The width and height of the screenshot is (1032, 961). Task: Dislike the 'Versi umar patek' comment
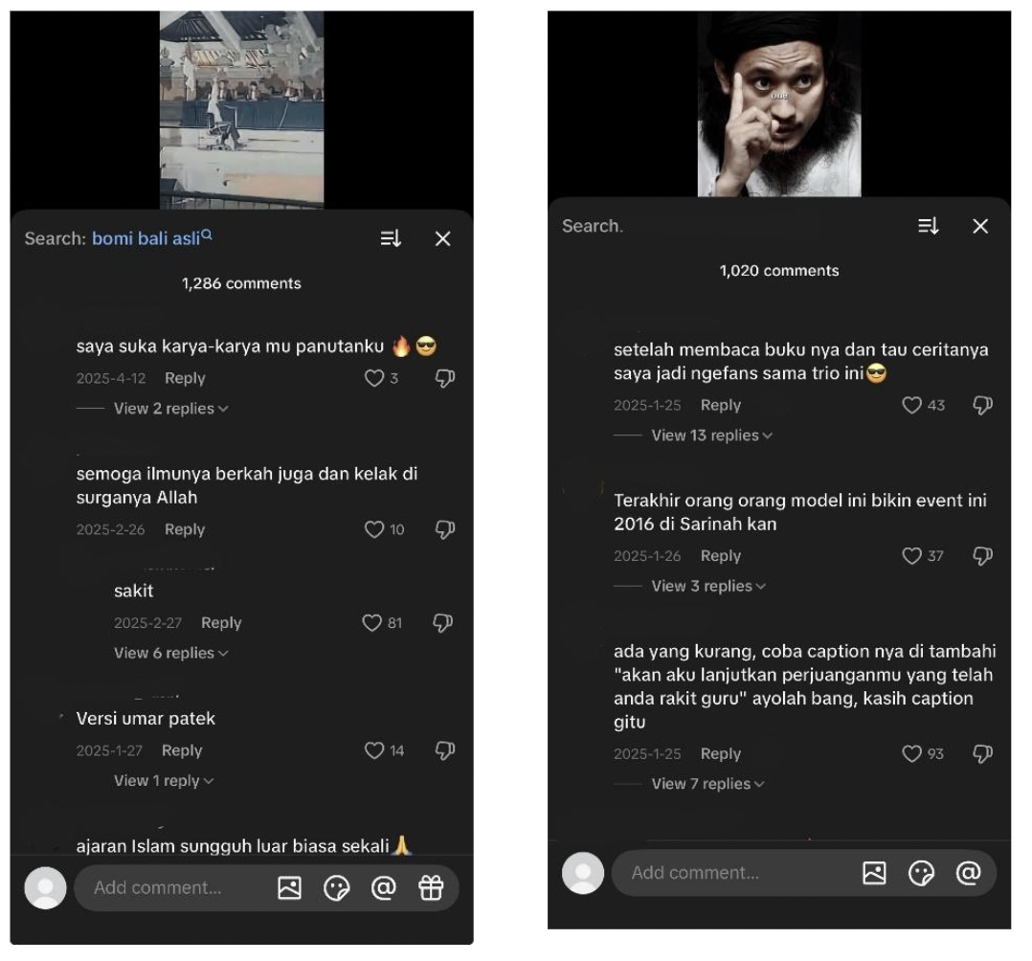[x=444, y=750]
